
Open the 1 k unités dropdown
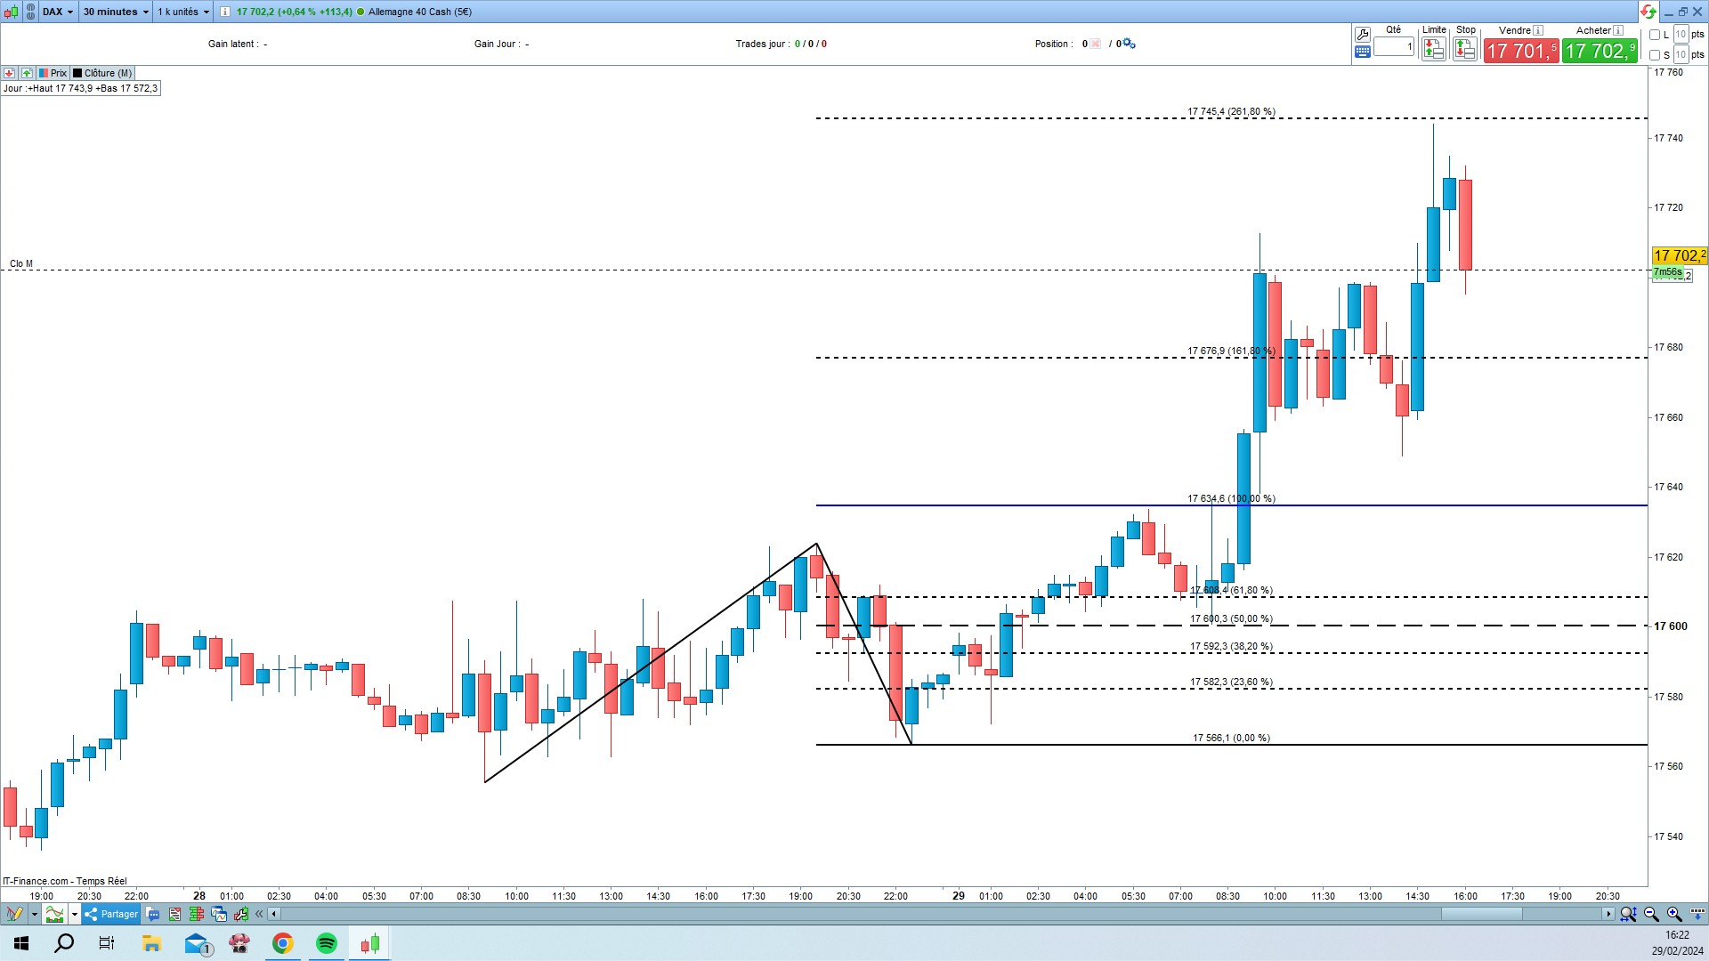[183, 12]
